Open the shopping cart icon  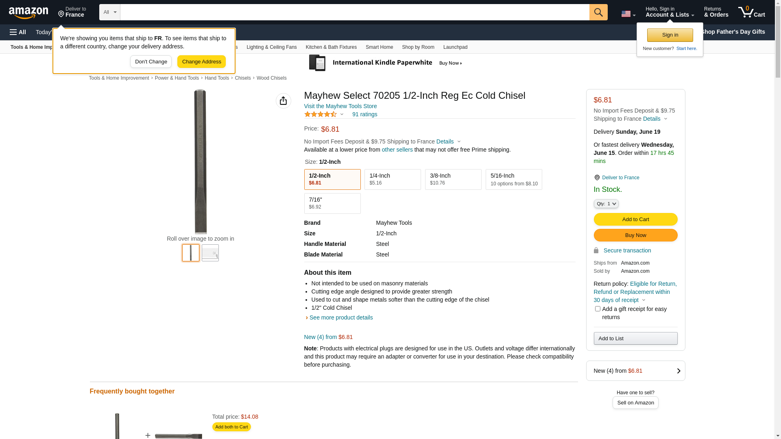752,12
